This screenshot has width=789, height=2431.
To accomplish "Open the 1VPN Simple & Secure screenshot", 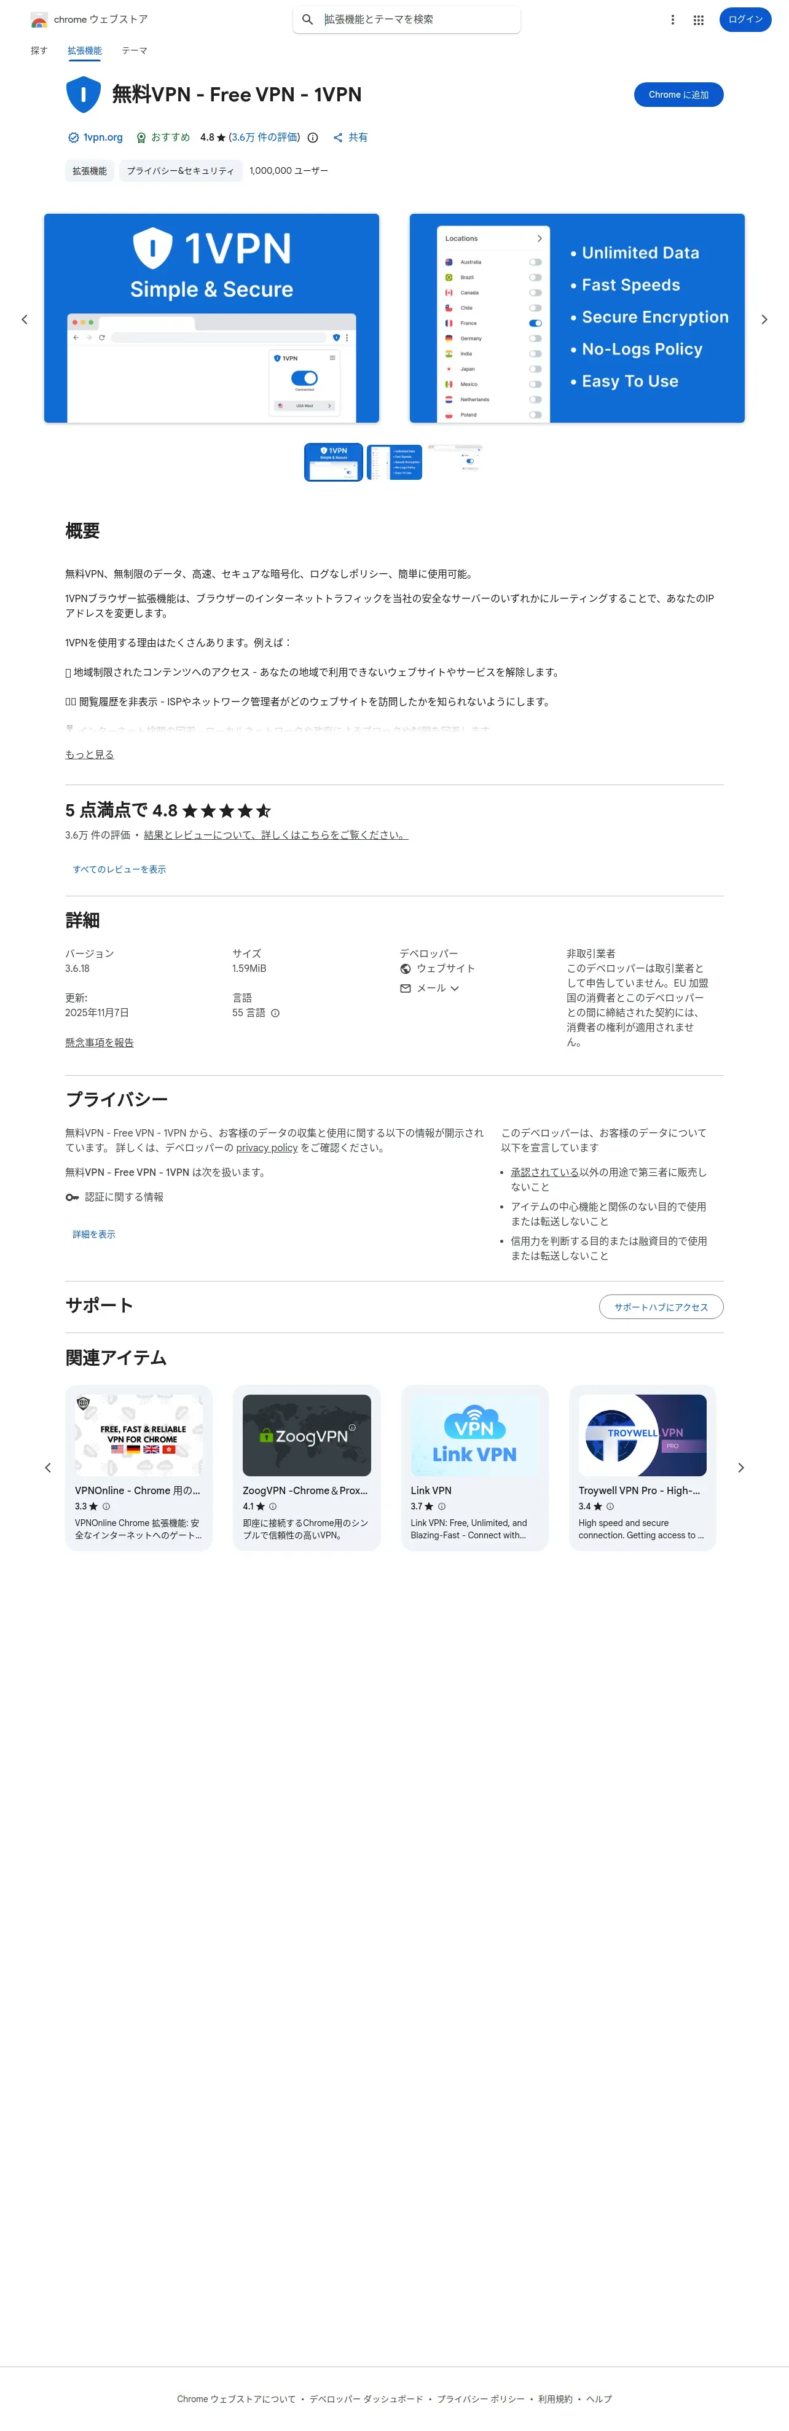I will click(x=211, y=318).
